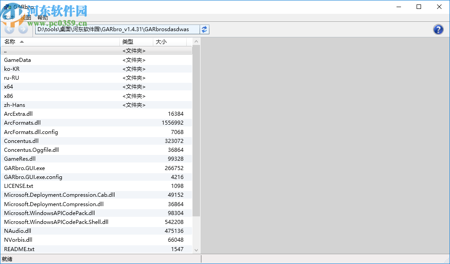Maximize the GARbro window
This screenshot has height=264, width=450.
pyautogui.click(x=419, y=7)
